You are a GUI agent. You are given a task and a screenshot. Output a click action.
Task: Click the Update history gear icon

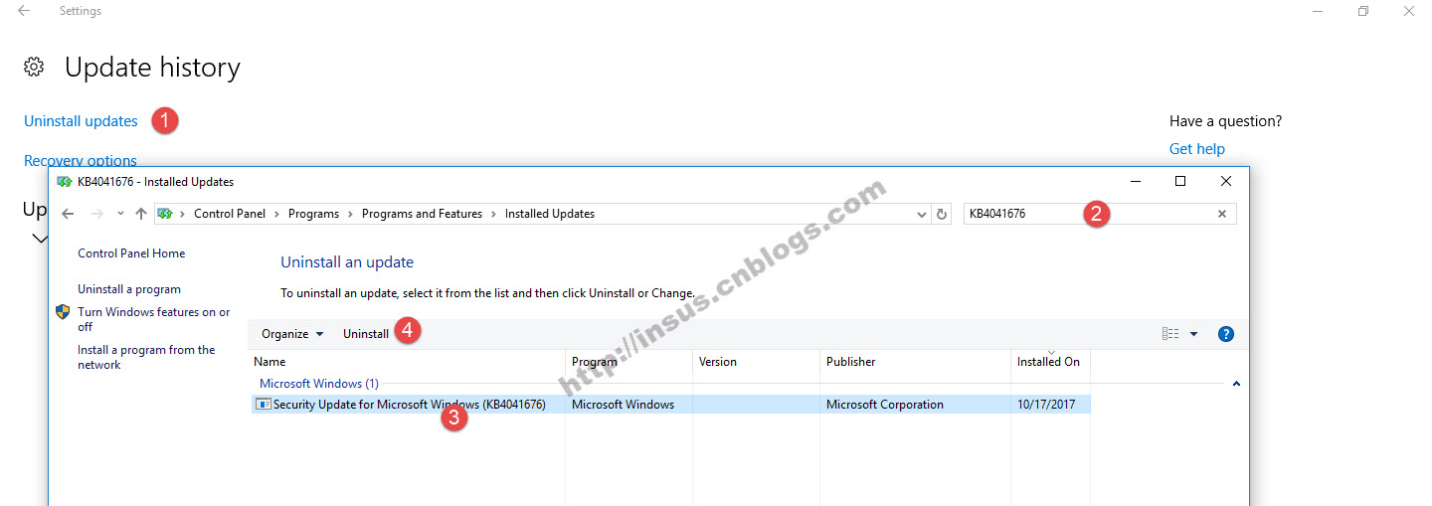tap(34, 67)
